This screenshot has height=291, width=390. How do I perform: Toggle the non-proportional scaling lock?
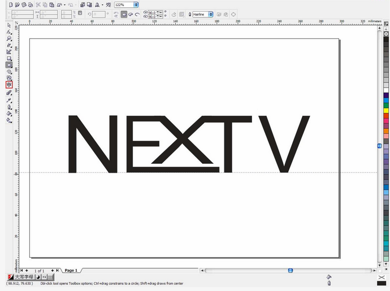pyautogui.click(x=80, y=13)
